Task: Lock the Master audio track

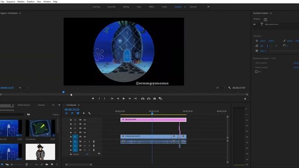Action: tap(71, 154)
